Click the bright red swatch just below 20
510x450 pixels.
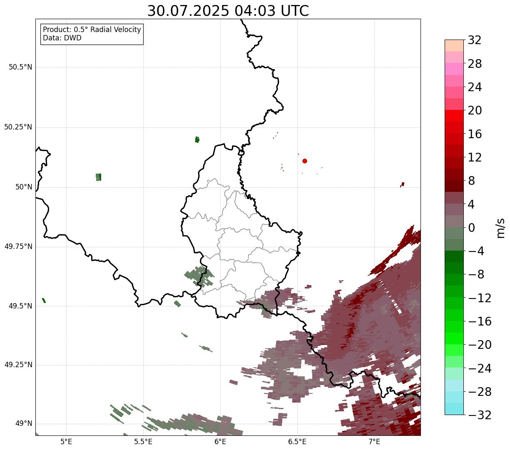(x=454, y=116)
